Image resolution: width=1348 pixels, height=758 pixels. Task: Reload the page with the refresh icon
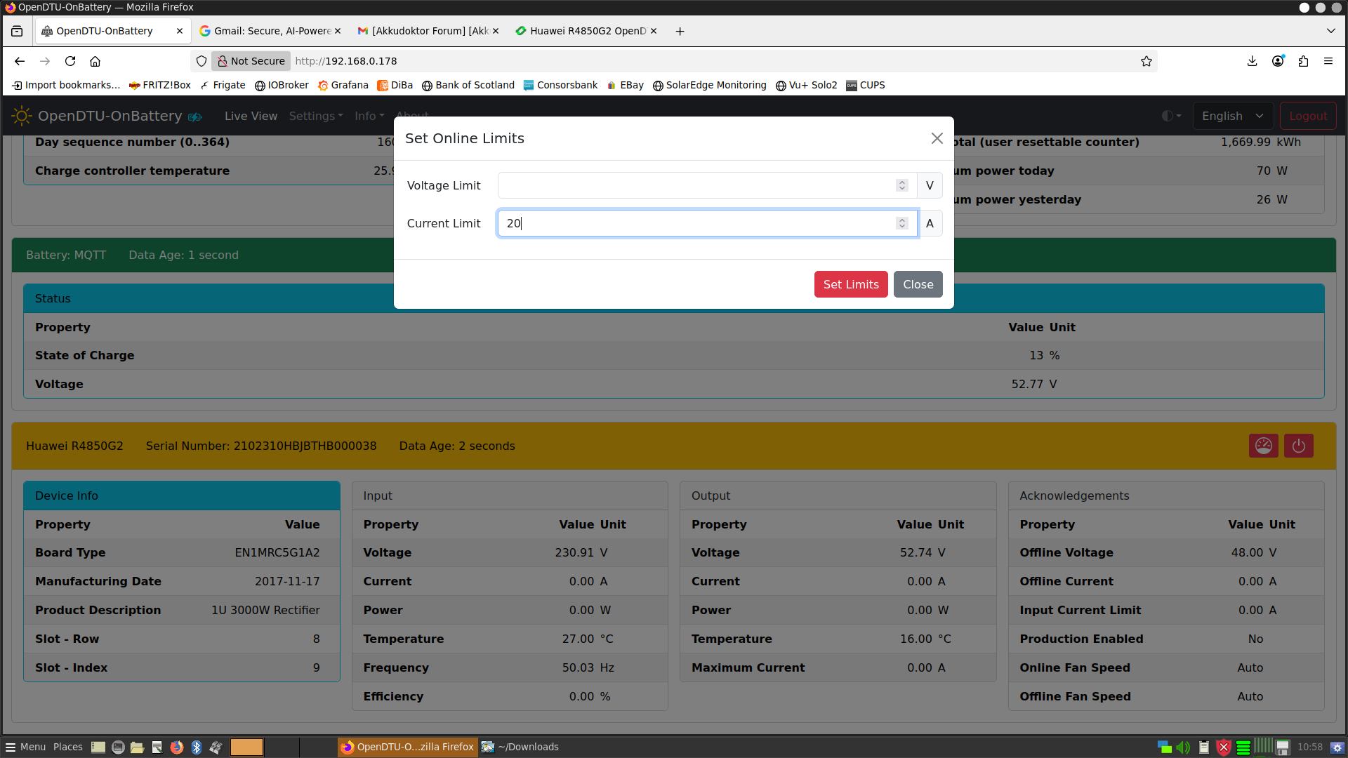[x=70, y=61]
